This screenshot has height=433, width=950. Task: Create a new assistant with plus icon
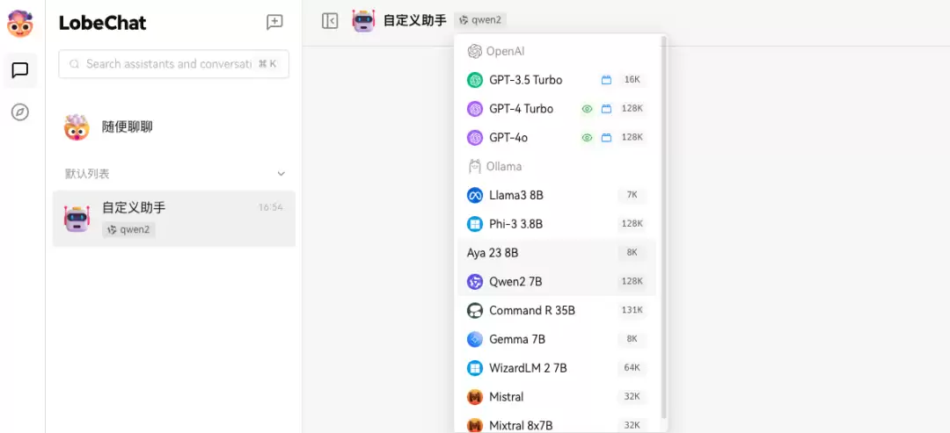coord(274,22)
